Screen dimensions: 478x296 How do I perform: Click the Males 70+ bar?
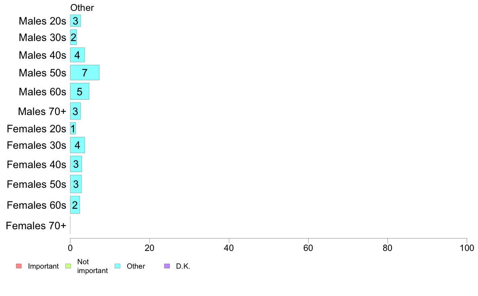point(75,111)
